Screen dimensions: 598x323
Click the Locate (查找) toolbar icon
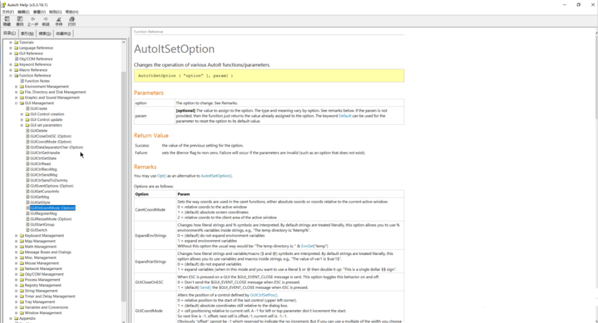click(20, 21)
